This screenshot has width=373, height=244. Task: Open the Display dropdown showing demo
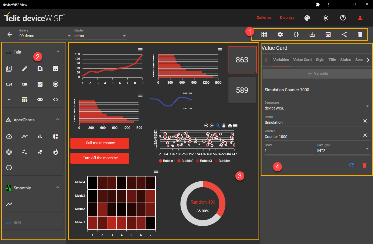coord(100,36)
